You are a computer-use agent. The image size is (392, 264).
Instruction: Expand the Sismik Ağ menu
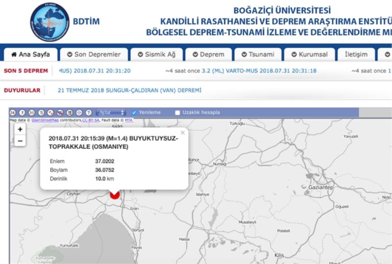(x=157, y=54)
